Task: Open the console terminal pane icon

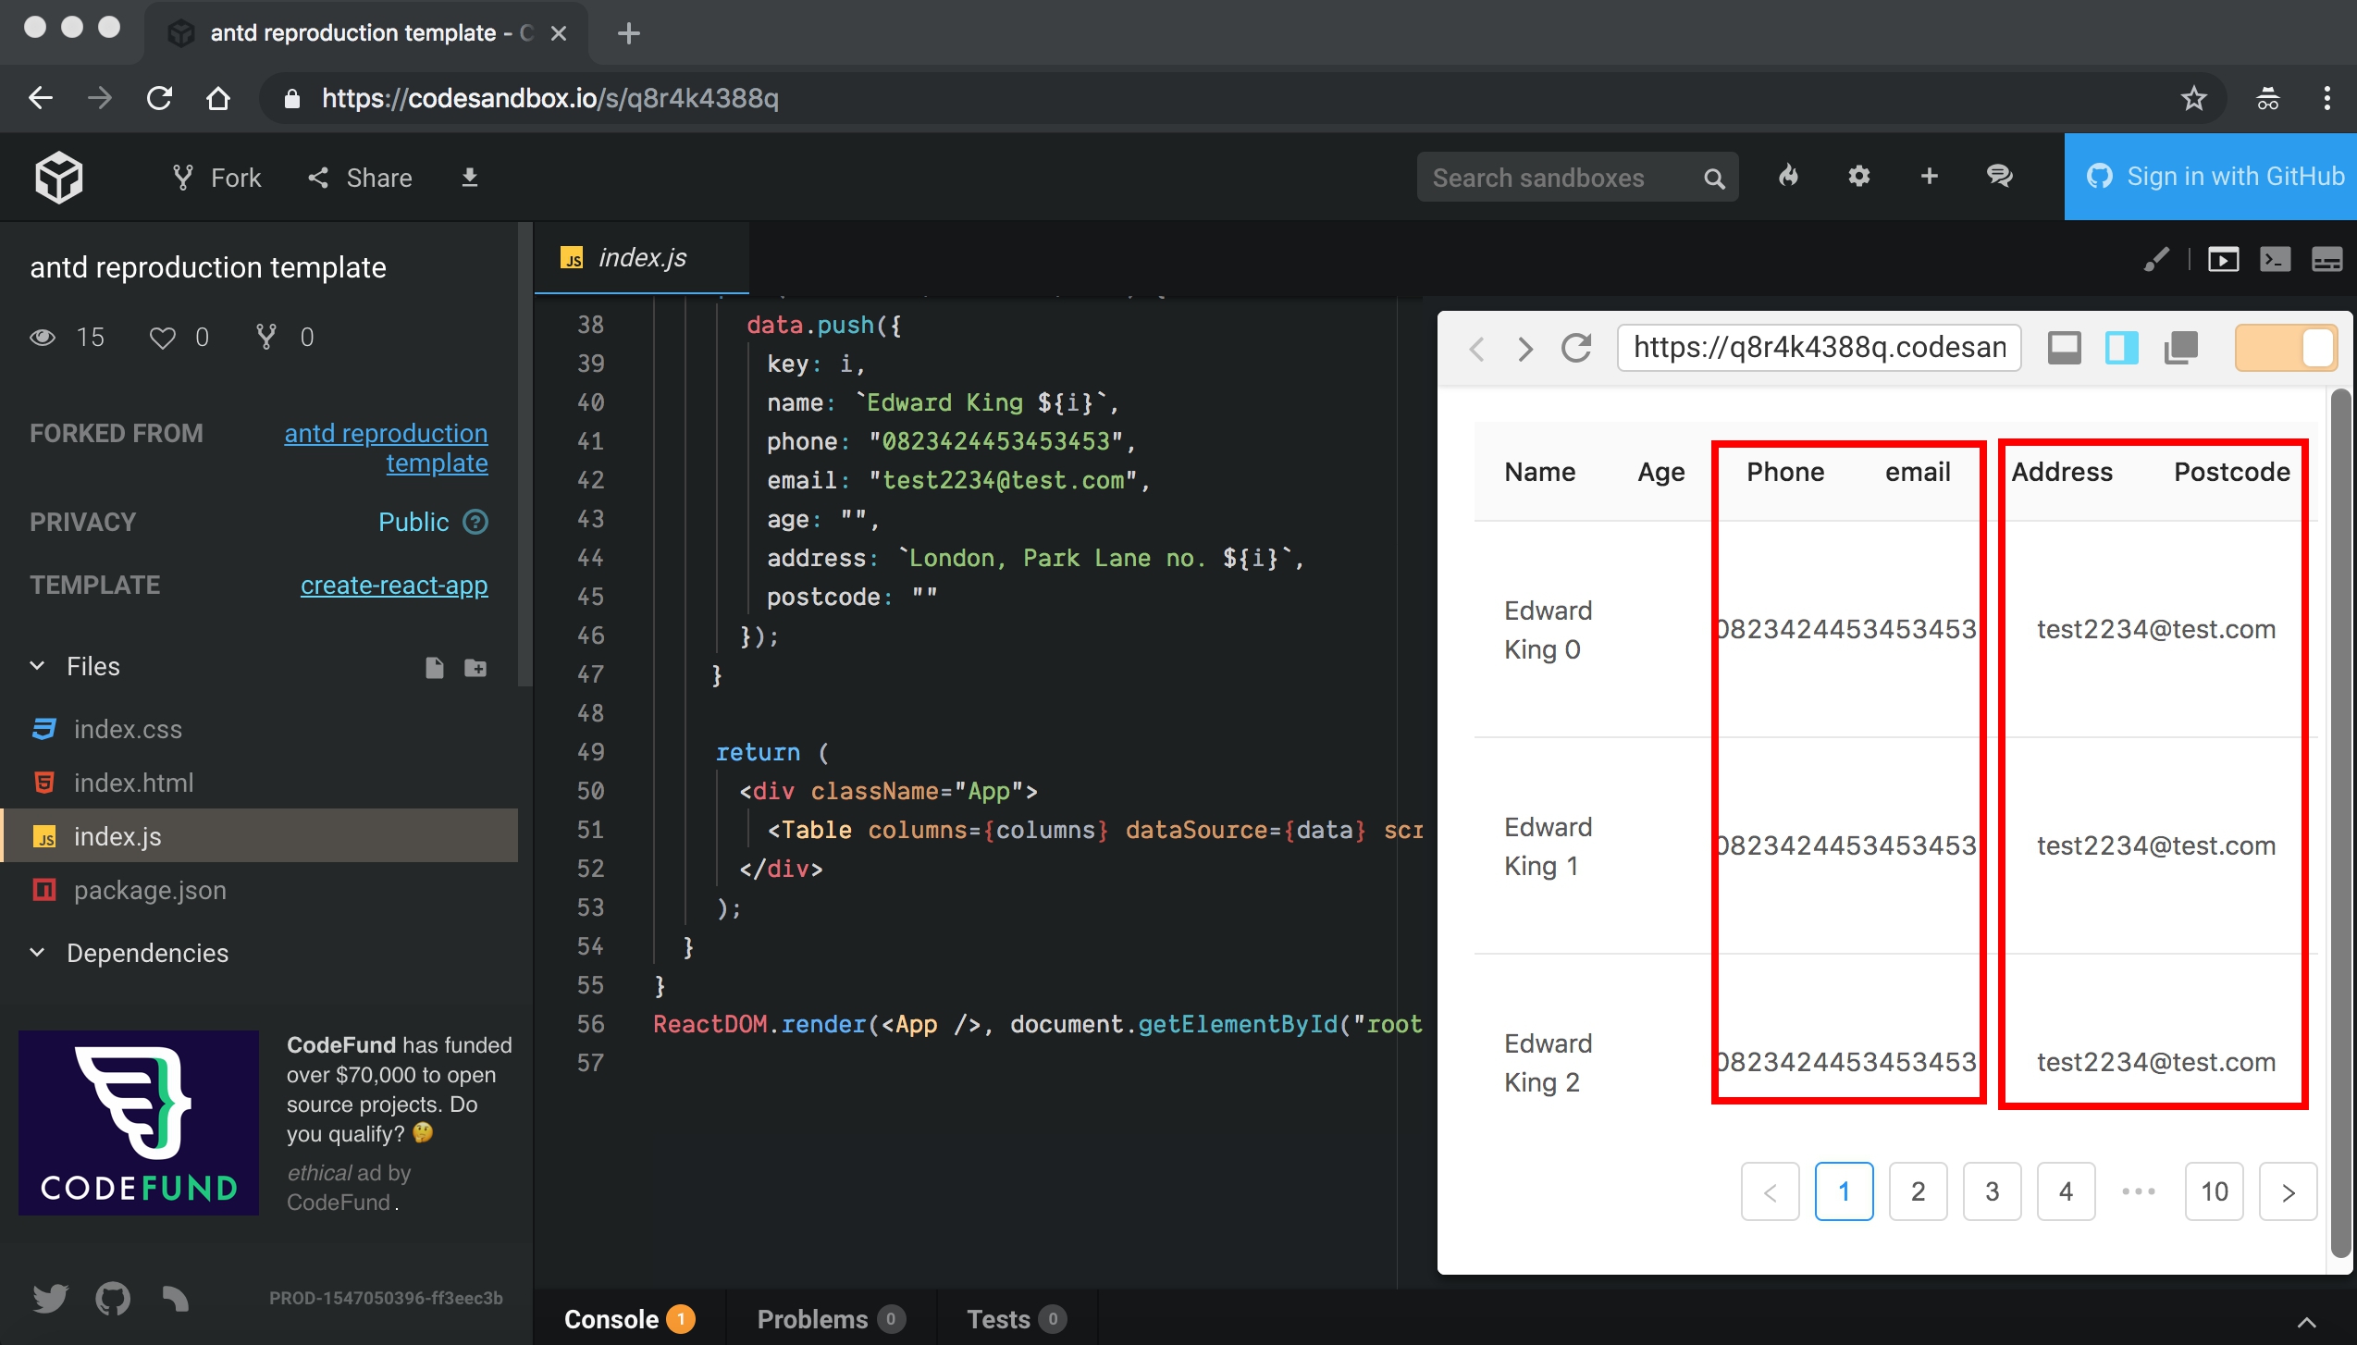Action: tap(2276, 260)
